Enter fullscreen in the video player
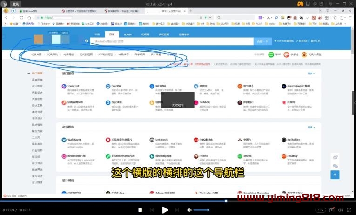 point(349,210)
